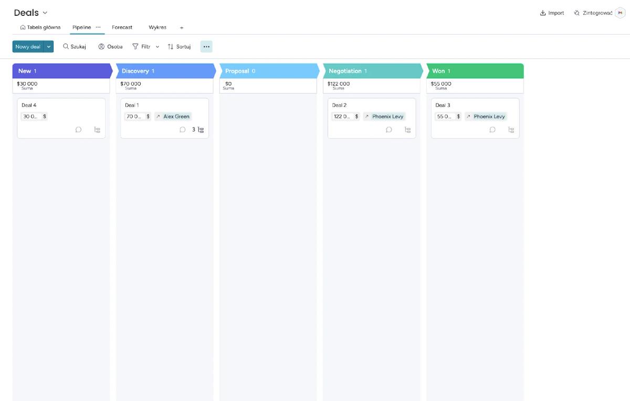The height and width of the screenshot is (401, 630).
Task: Click the Proposal stage header
Action: (269, 71)
